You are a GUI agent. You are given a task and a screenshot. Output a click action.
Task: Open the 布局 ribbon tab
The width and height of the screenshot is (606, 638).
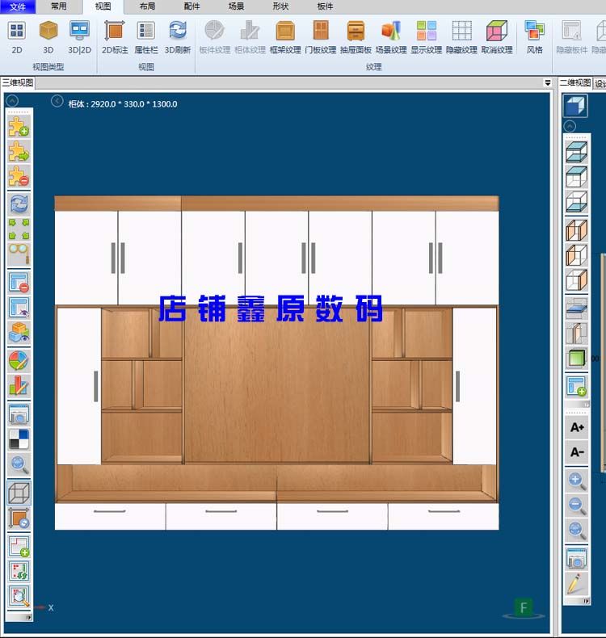tap(147, 6)
